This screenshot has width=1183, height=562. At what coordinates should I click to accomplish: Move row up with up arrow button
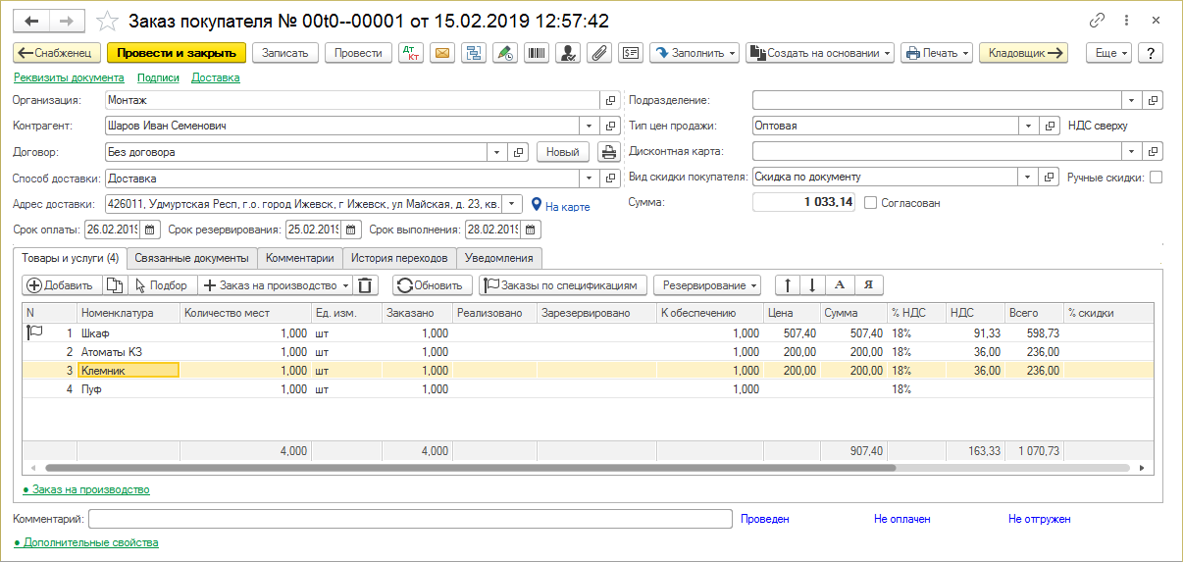click(x=788, y=285)
